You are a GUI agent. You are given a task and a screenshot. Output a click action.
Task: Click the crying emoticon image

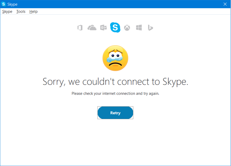[x=115, y=58]
